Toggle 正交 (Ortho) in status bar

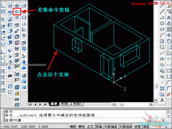pos(90,127)
